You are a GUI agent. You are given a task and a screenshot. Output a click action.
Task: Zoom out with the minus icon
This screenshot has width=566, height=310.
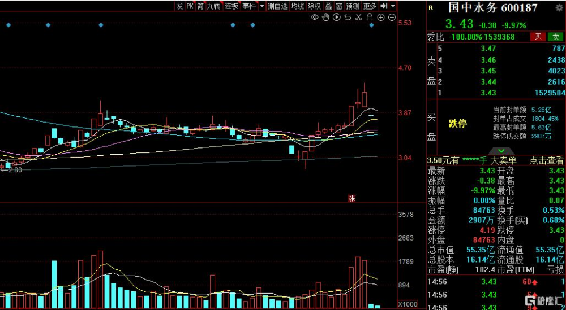click(x=392, y=17)
